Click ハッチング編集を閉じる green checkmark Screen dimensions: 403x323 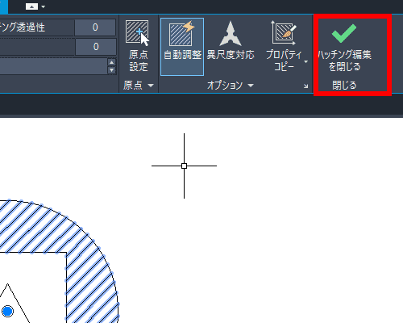pos(344,33)
